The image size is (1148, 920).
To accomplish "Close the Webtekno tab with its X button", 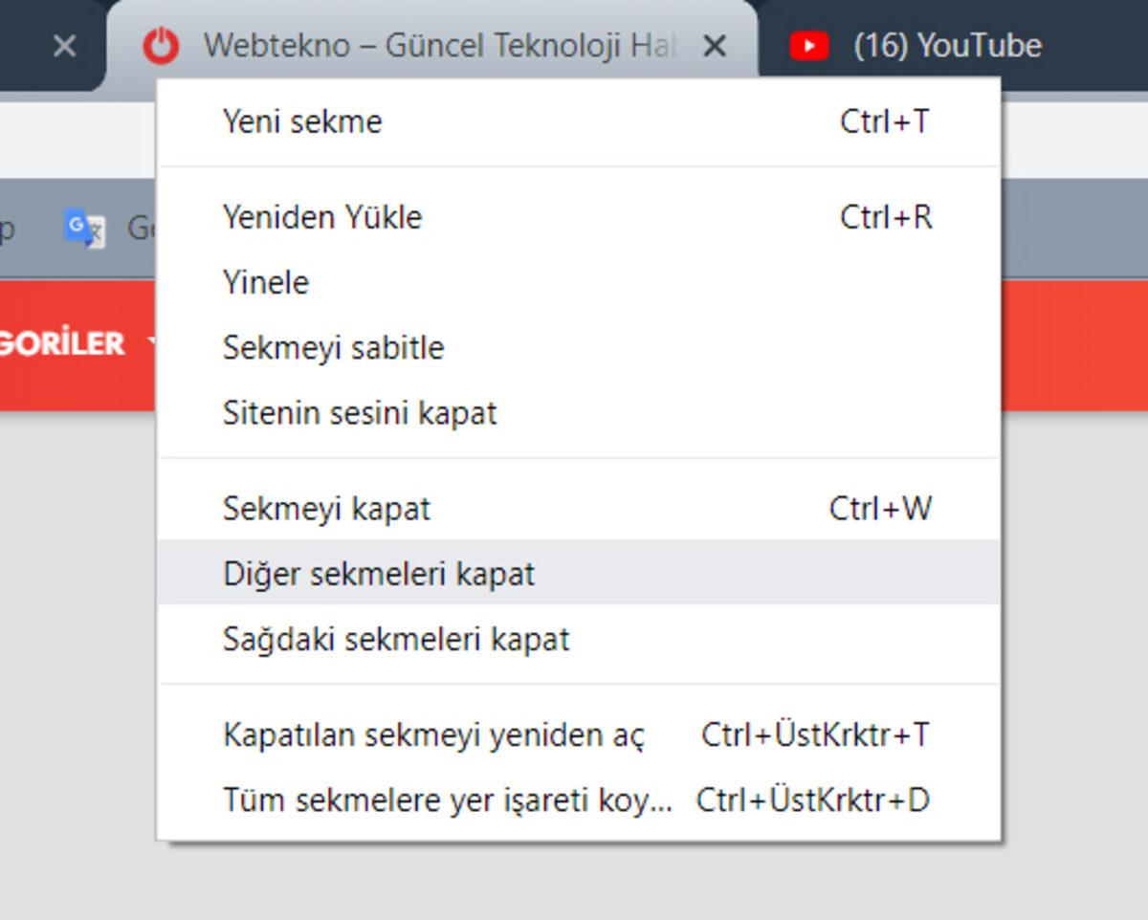I will (x=716, y=45).
